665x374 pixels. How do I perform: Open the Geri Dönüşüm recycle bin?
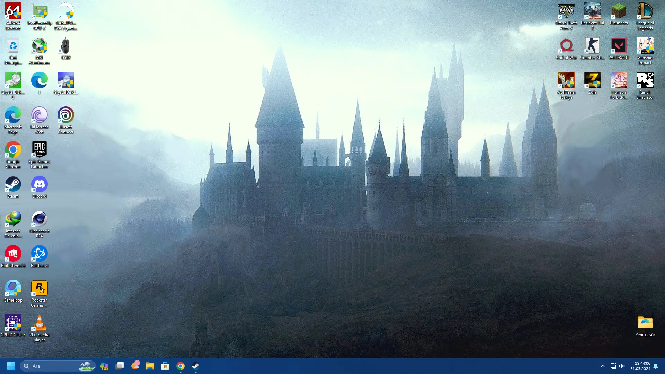13,51
